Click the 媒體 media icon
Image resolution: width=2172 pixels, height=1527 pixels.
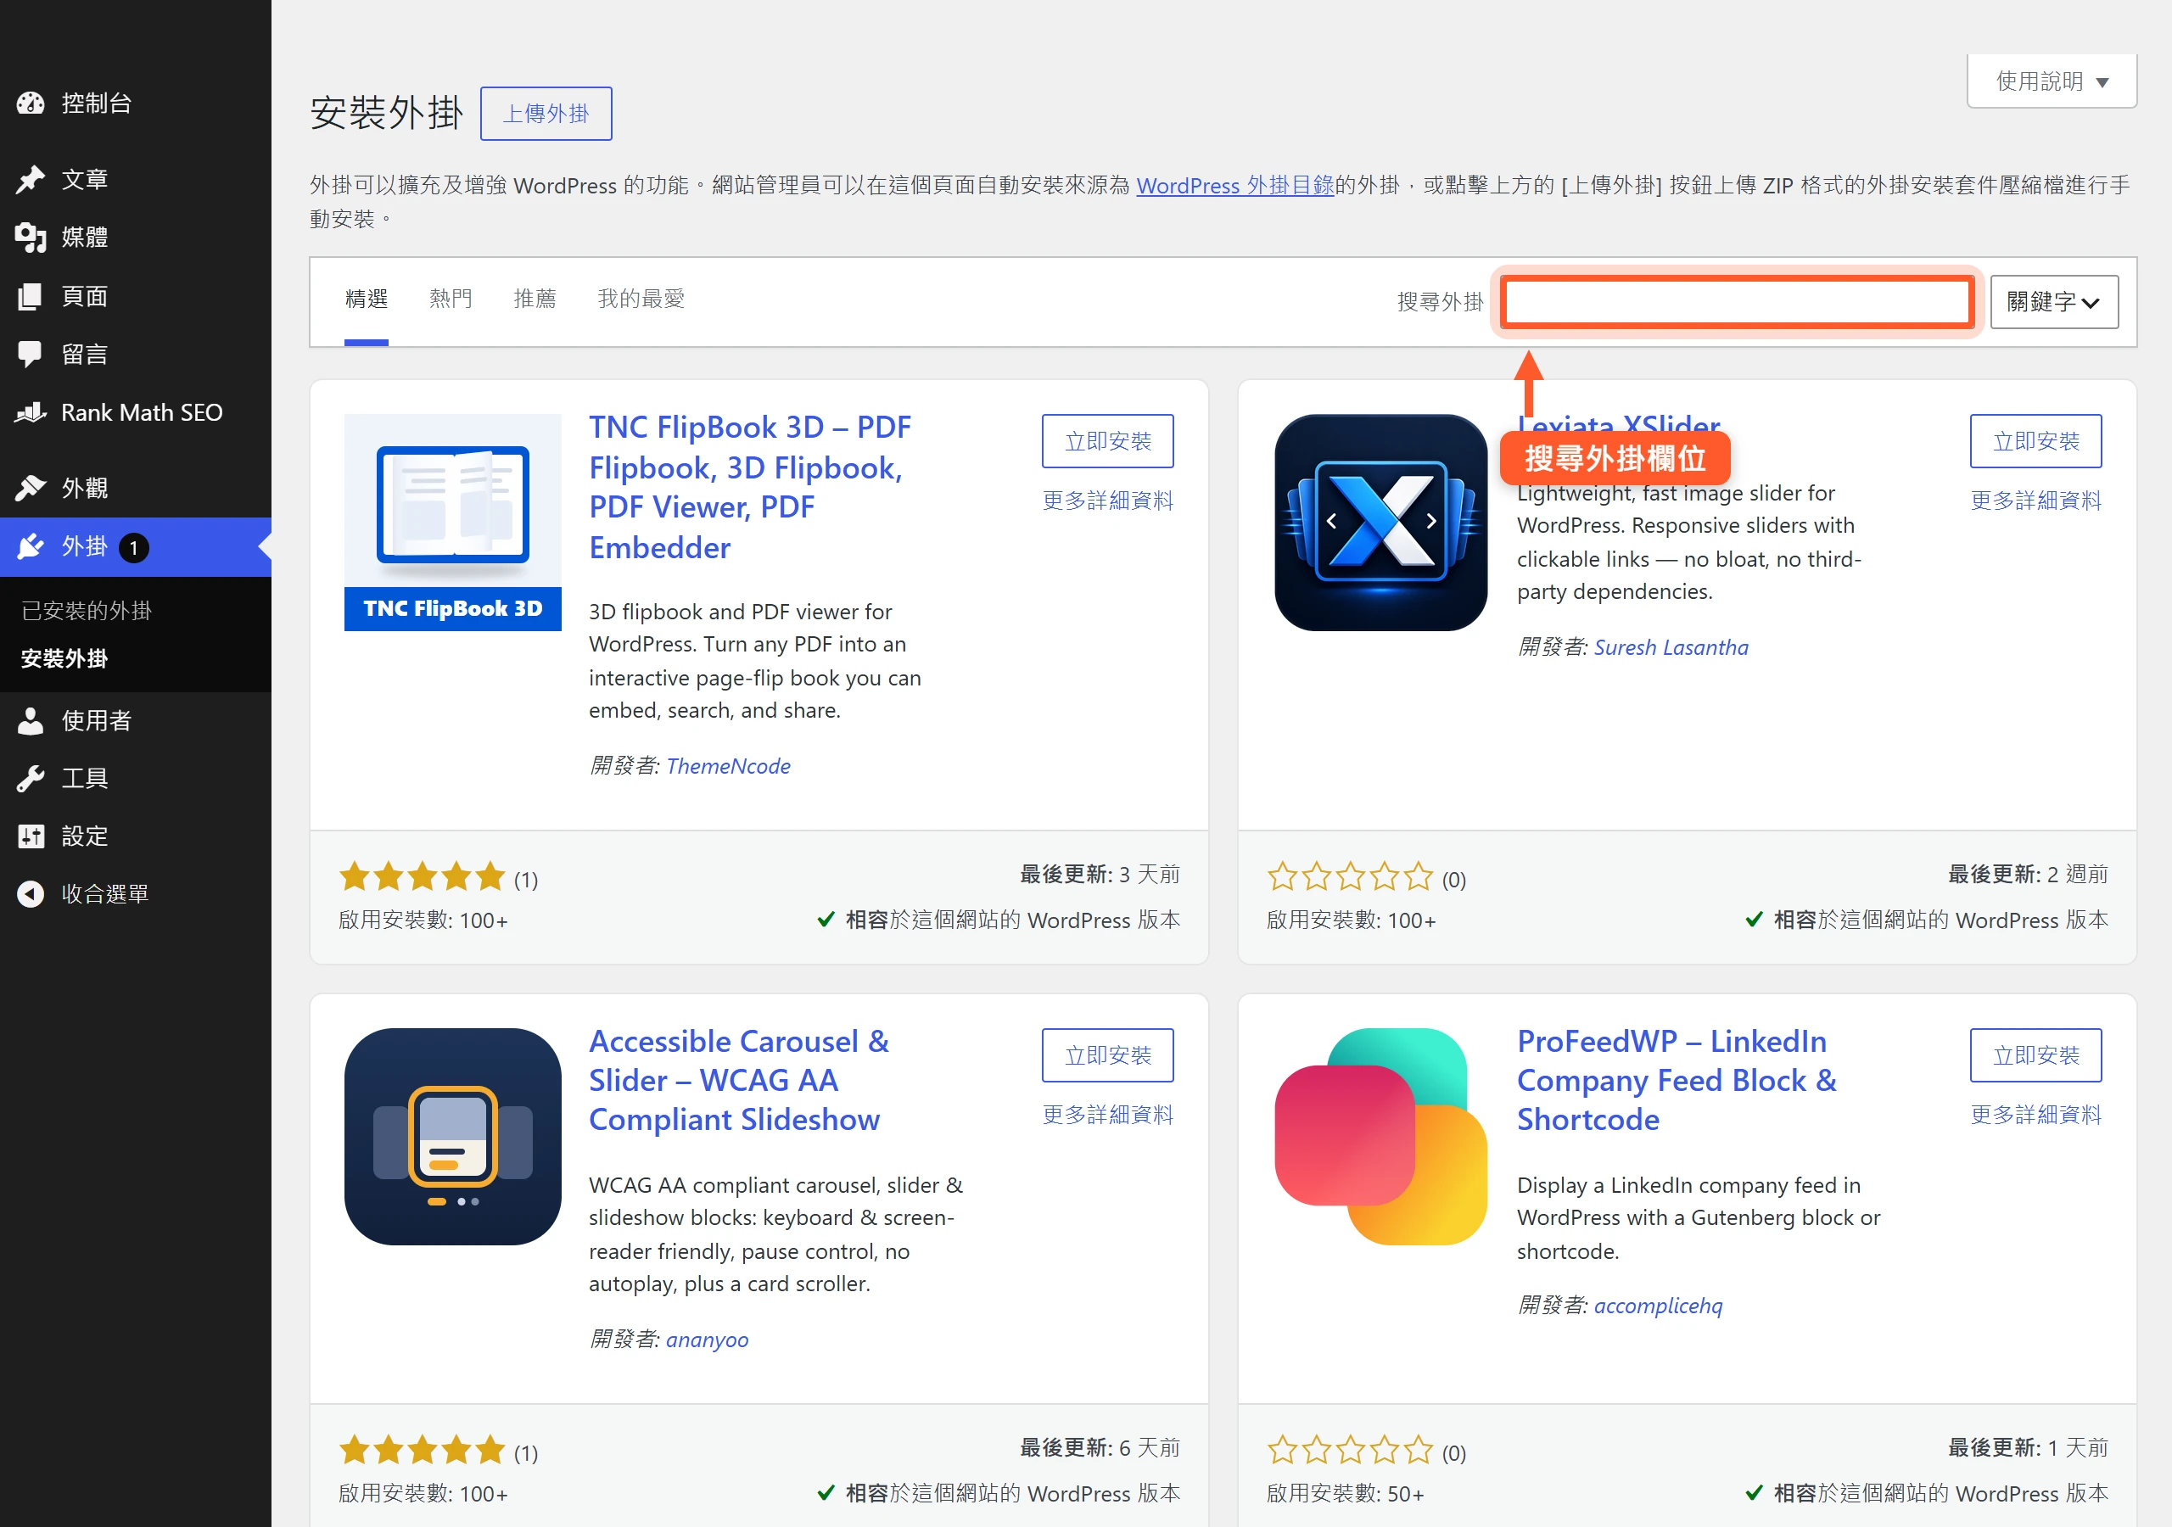(x=31, y=238)
